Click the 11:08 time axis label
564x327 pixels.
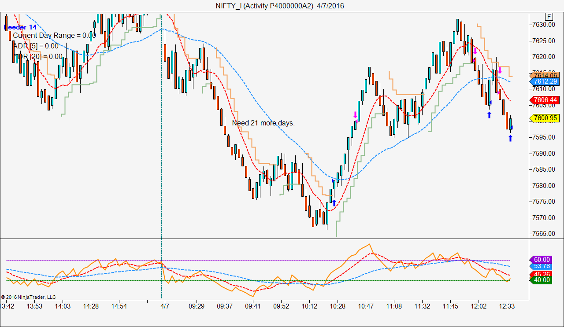[394, 306]
